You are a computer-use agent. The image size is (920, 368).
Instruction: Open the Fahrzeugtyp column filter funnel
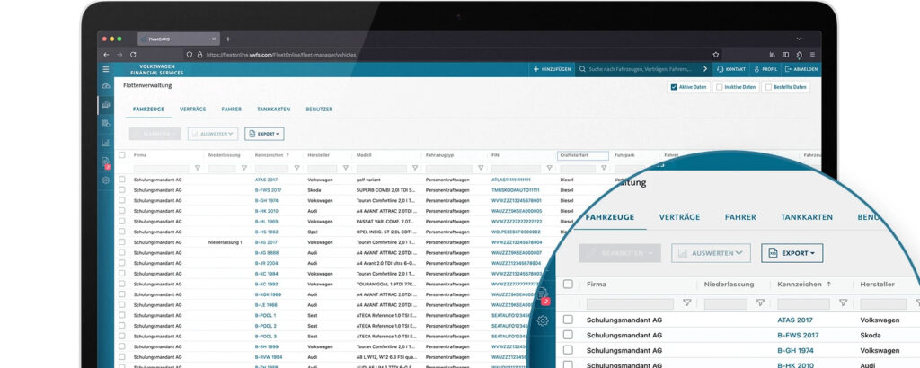coord(481,168)
